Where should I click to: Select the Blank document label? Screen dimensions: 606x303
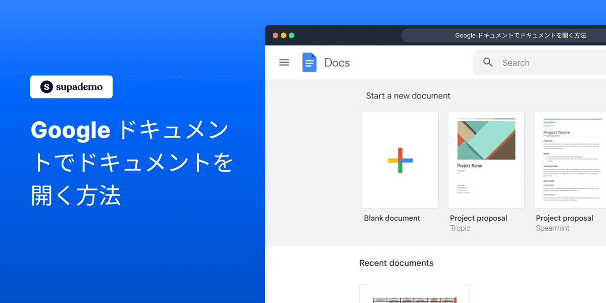(392, 218)
